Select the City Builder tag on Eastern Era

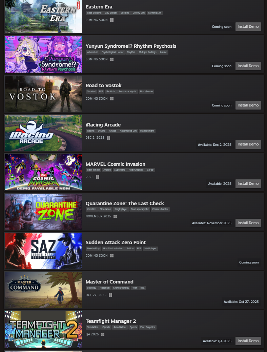coord(111,13)
